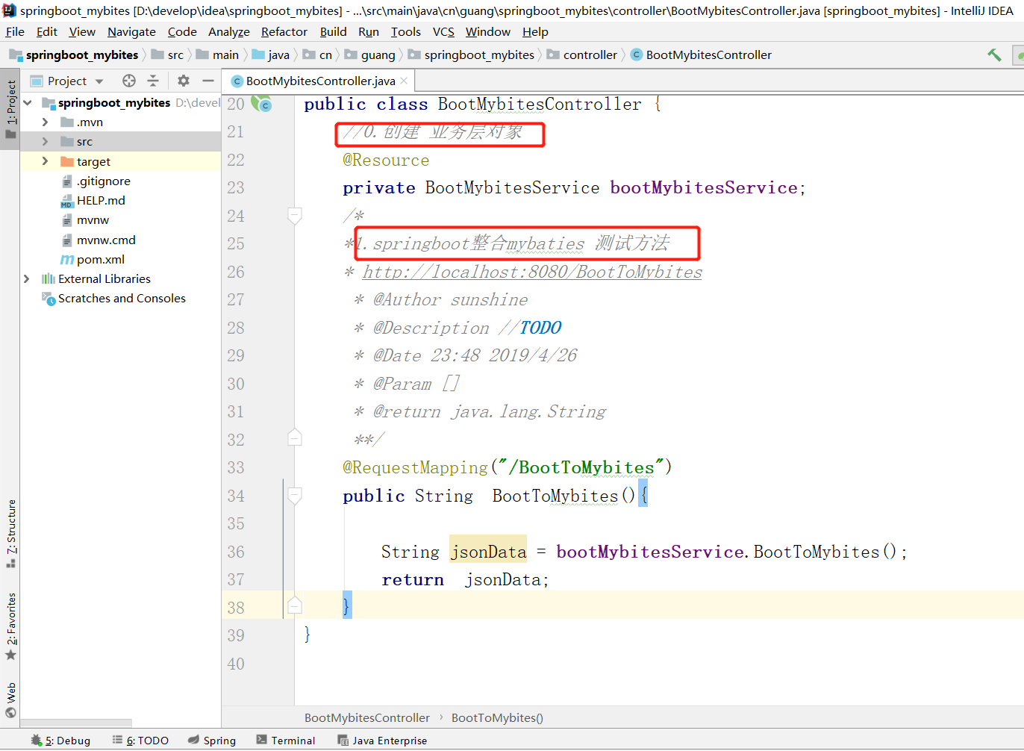Open the Spring tool window

[212, 741]
